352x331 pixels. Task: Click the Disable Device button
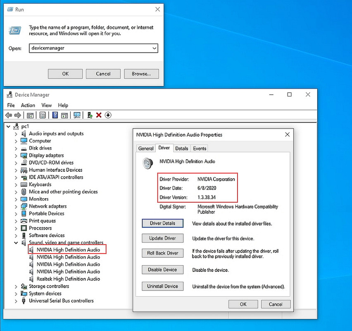tap(162, 270)
